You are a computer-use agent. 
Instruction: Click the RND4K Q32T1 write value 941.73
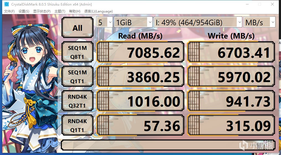(x=231, y=101)
